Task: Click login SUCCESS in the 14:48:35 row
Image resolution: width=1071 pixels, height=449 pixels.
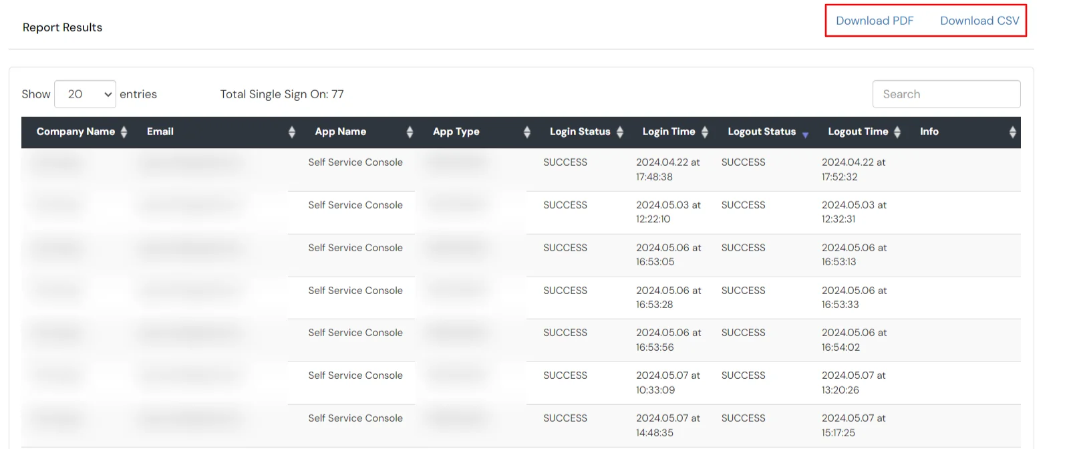Action: tap(565, 418)
